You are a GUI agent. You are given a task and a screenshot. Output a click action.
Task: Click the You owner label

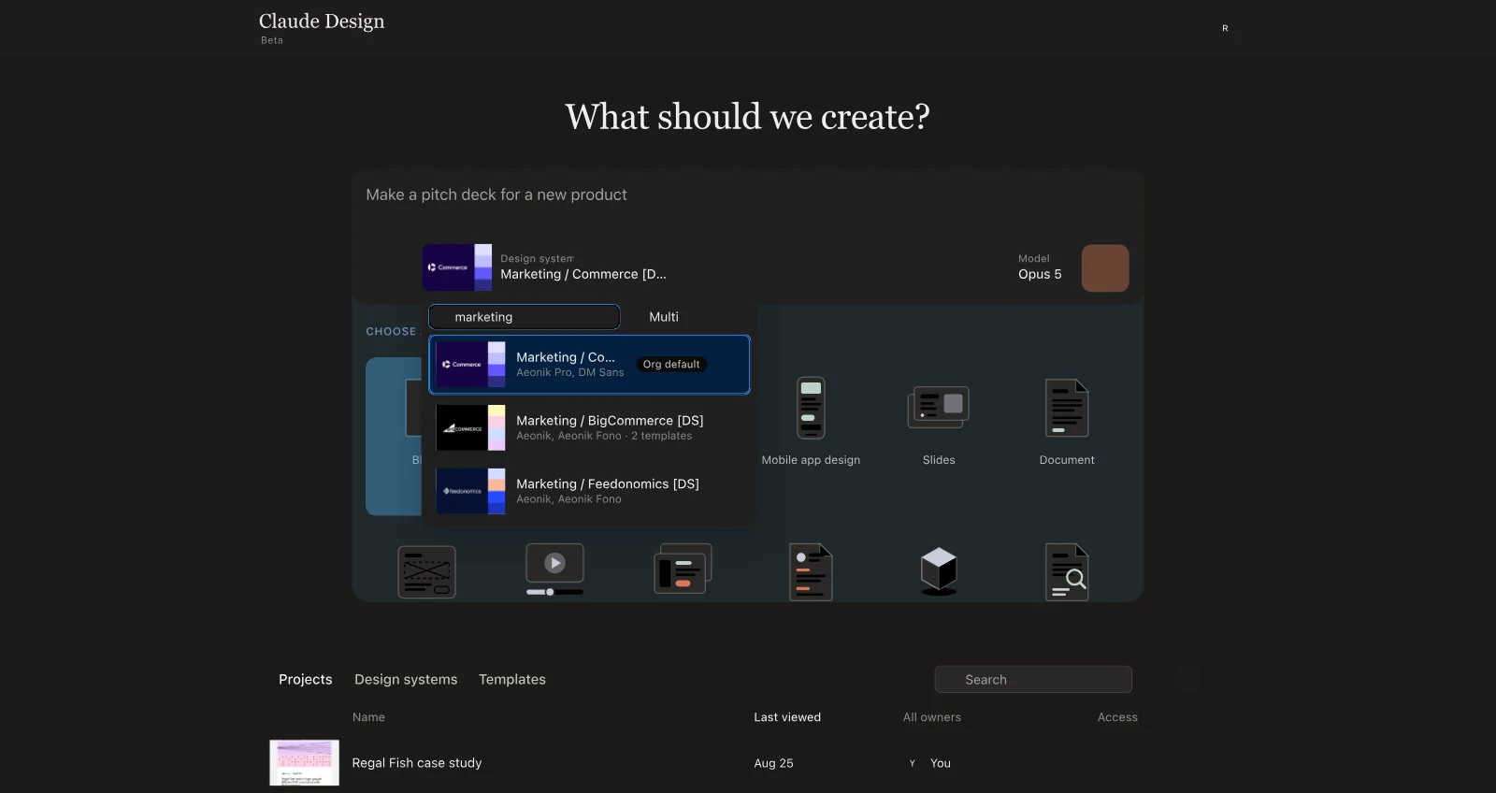(x=941, y=763)
